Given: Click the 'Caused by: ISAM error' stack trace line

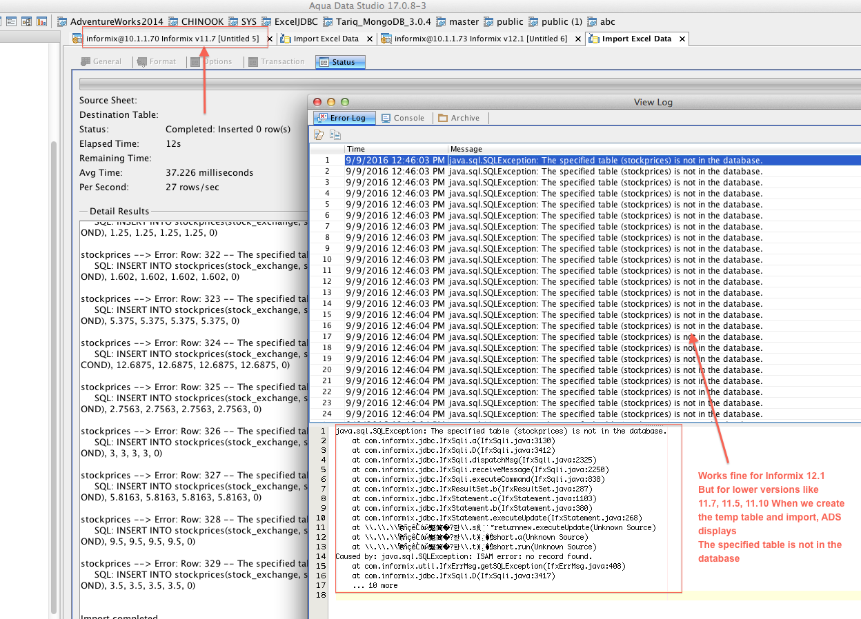Looking at the screenshot, I should (x=463, y=556).
